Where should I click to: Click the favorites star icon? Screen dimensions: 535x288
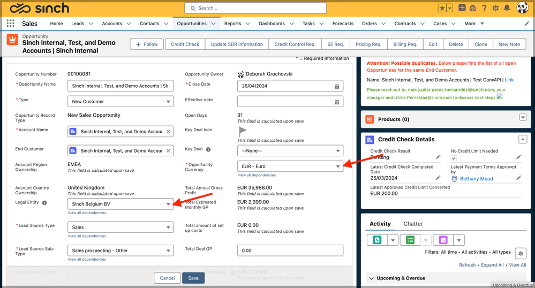442,8
